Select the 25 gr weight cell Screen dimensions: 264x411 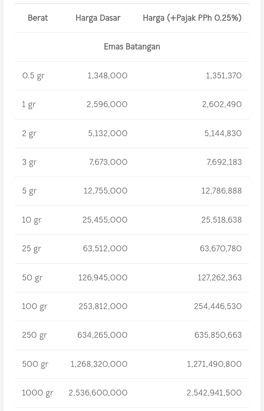(32, 249)
